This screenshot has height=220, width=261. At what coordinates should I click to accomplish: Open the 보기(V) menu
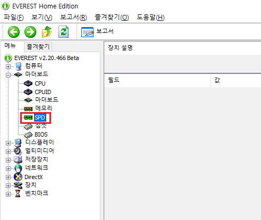pos(42,18)
